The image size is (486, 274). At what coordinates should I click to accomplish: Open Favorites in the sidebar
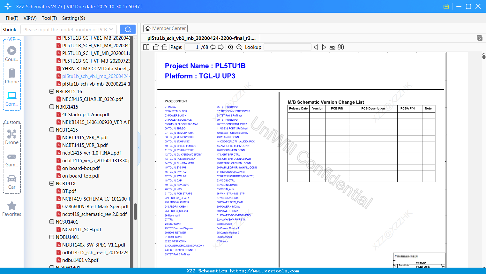pos(12,209)
